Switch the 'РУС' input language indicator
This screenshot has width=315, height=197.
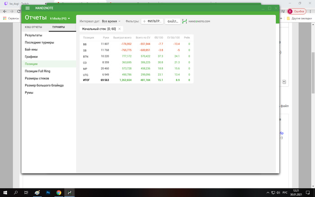(285, 193)
